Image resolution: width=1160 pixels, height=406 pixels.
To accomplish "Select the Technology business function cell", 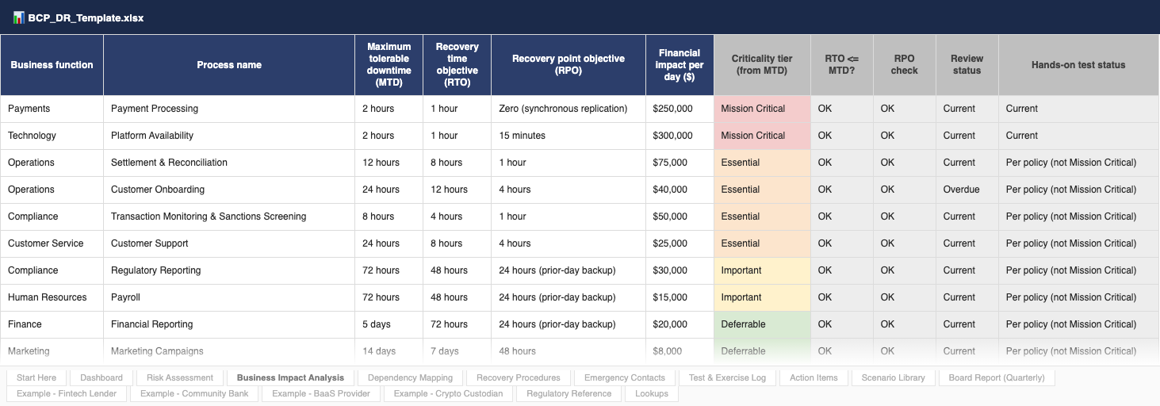I will click(52, 136).
